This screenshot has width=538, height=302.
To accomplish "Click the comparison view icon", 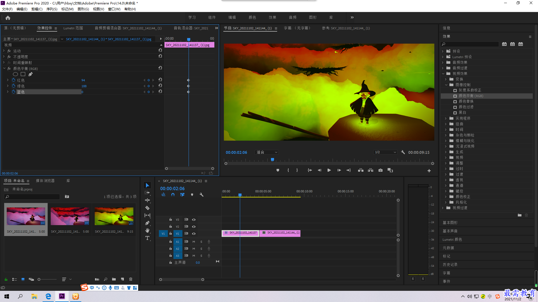I will (390, 170).
